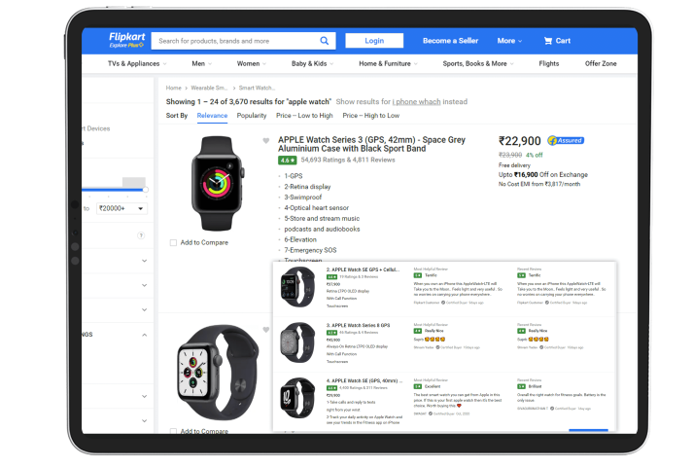Open TVs & Appliances menu

coord(137,63)
